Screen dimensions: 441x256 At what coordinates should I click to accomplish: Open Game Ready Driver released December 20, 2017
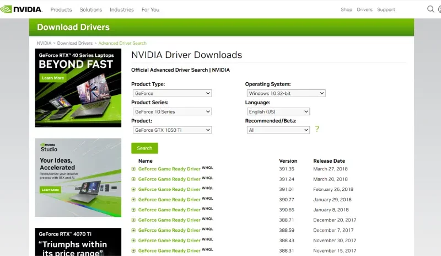(x=169, y=220)
